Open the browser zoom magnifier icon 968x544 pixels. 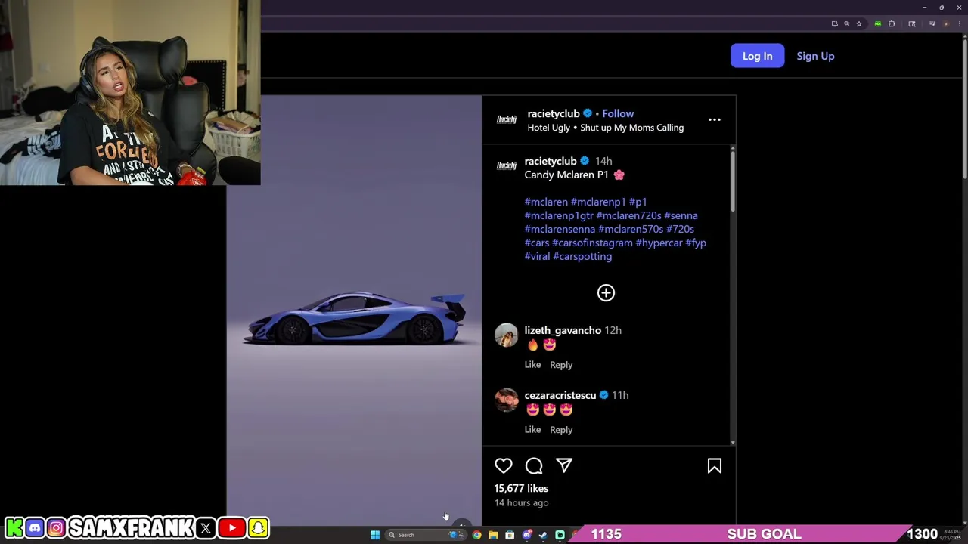(846, 24)
